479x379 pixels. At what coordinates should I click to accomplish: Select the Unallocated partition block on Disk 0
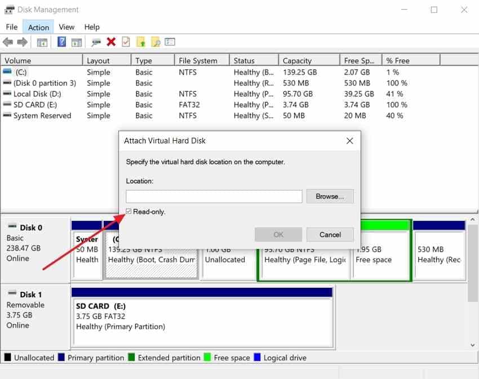(228, 263)
